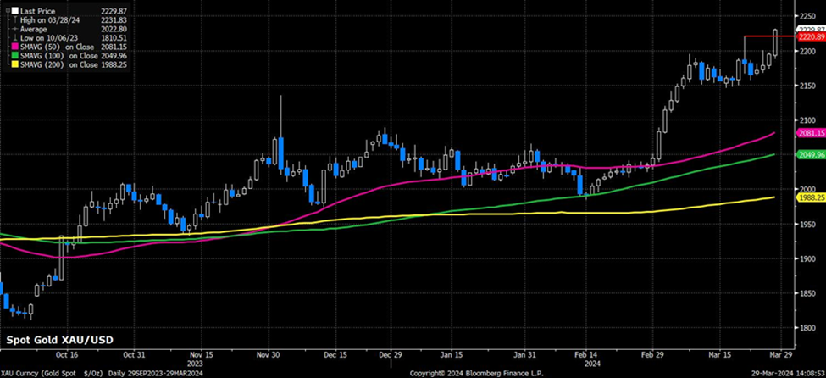Collapse the legend tree at Last Price
826x378 pixels.
7,8
